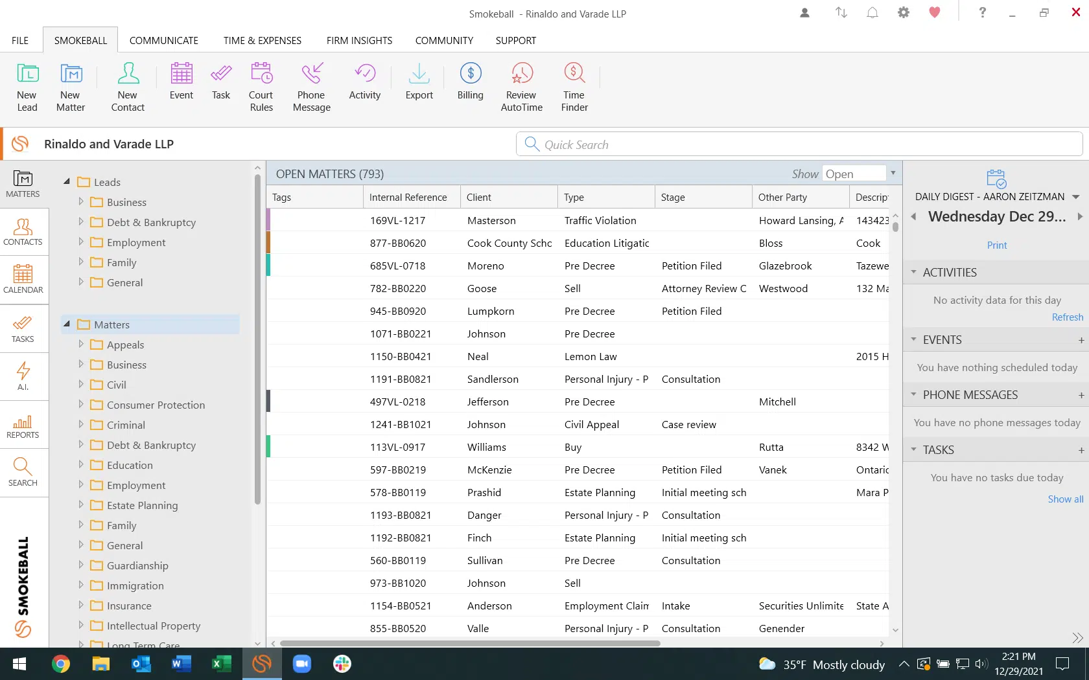Open the Communicate menu

tap(164, 40)
